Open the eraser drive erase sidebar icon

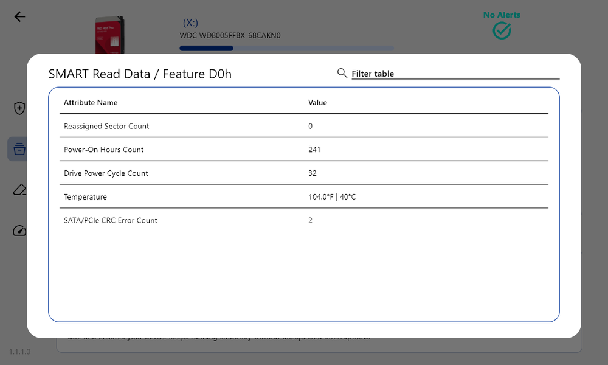(x=19, y=190)
